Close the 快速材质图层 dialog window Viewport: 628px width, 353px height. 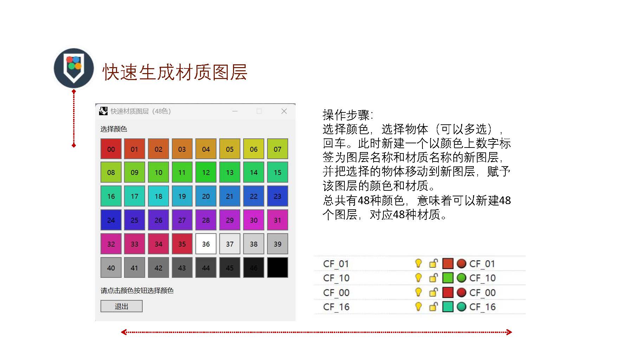(x=284, y=111)
